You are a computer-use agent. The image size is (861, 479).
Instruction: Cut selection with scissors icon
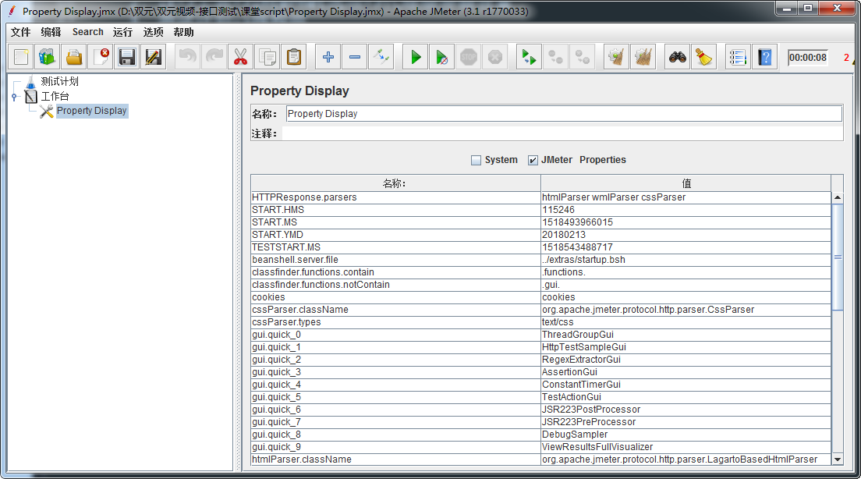[x=240, y=57]
